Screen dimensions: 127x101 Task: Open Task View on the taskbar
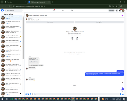click(7, 99)
